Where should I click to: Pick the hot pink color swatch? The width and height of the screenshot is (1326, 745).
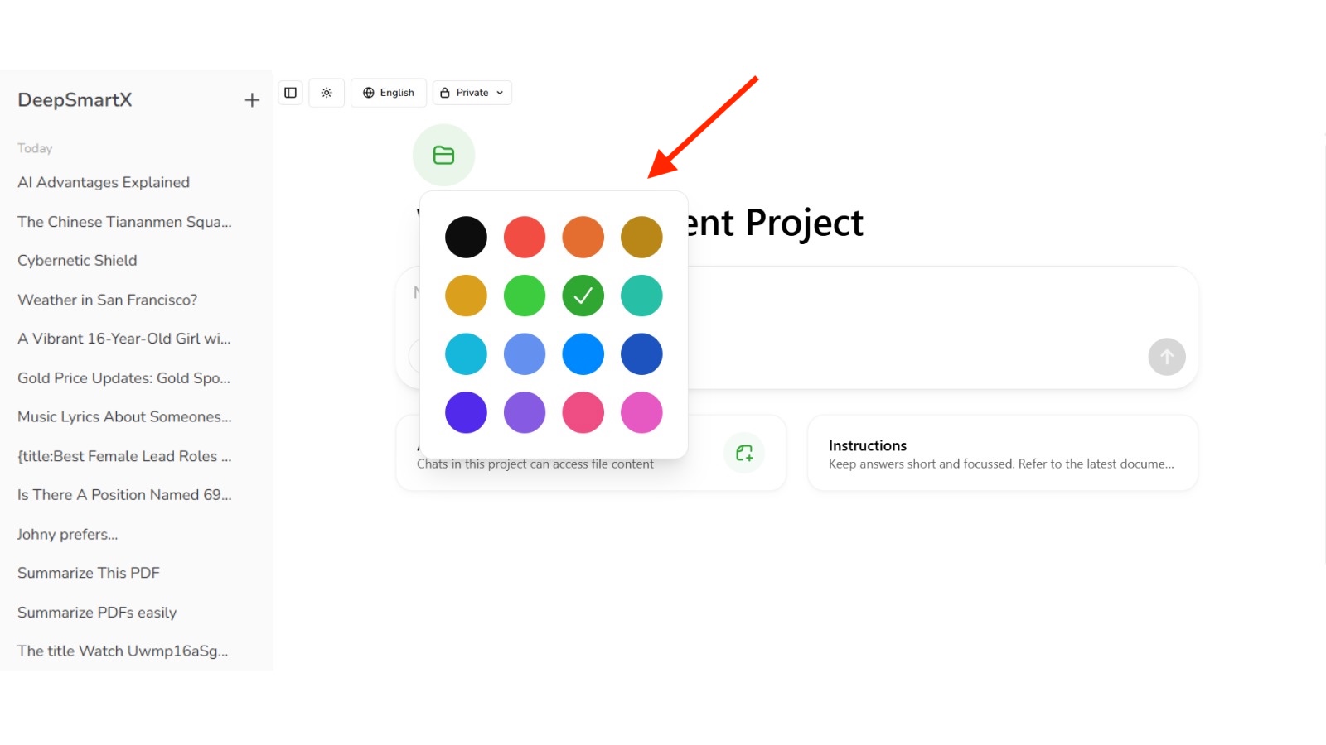point(583,412)
